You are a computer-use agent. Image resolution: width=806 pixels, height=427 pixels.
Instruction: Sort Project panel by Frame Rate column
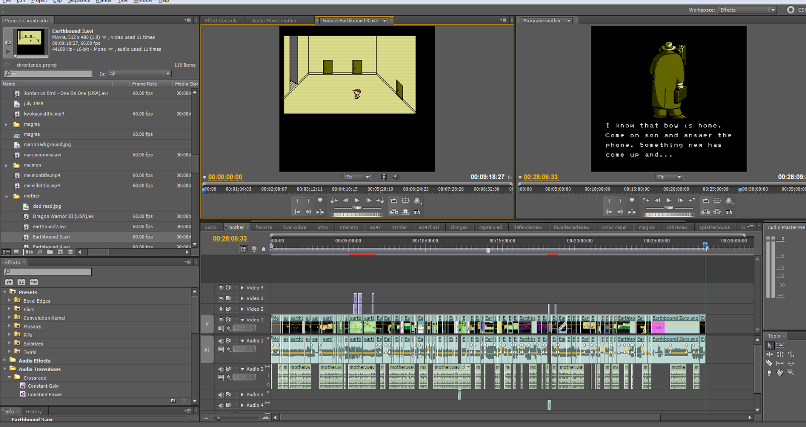(145, 84)
